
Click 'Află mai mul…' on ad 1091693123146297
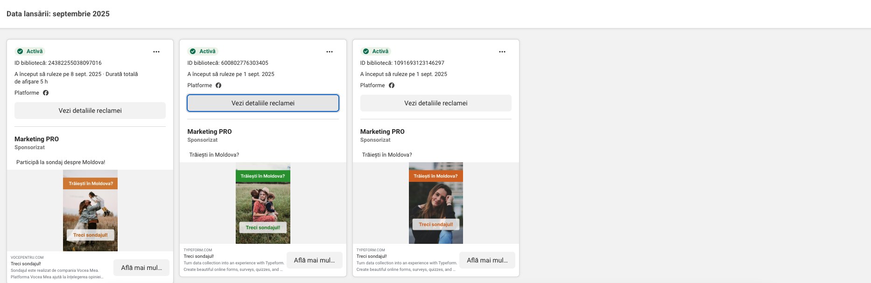[x=487, y=260]
